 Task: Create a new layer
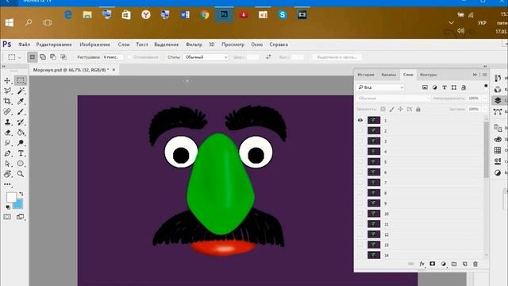[464, 264]
